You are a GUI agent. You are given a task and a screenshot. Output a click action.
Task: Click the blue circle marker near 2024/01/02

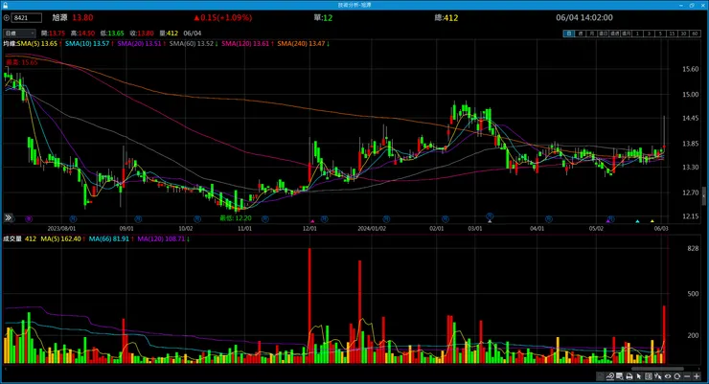(386, 218)
